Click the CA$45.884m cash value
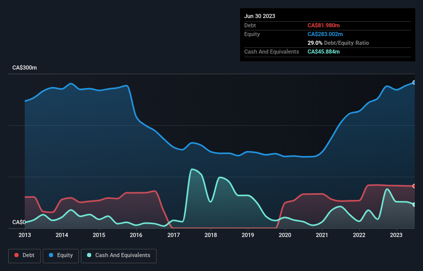Image resolution: width=423 pixels, height=271 pixels. coord(324,52)
